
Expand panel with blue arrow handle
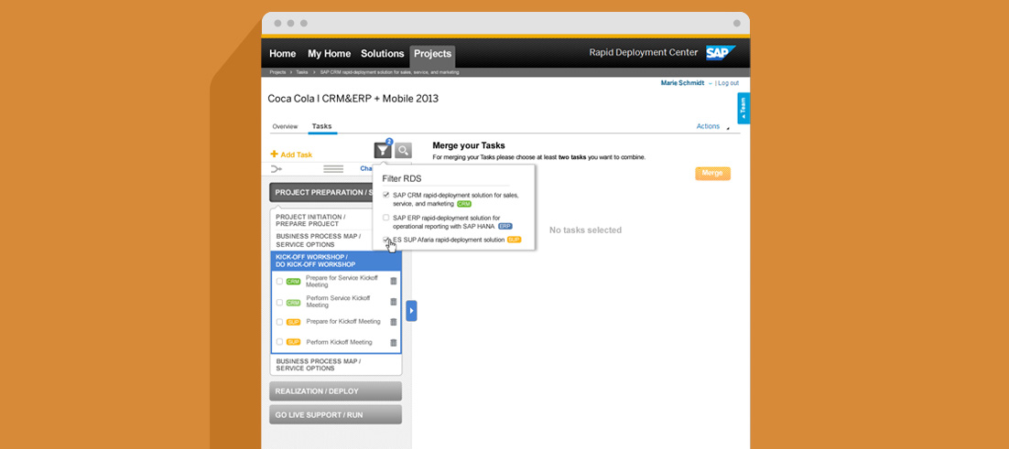pos(411,311)
